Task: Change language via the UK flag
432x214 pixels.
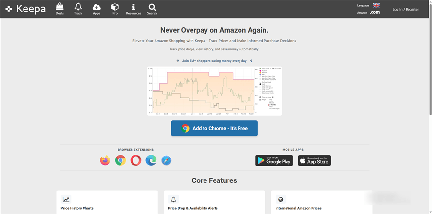Action: pos(376,5)
